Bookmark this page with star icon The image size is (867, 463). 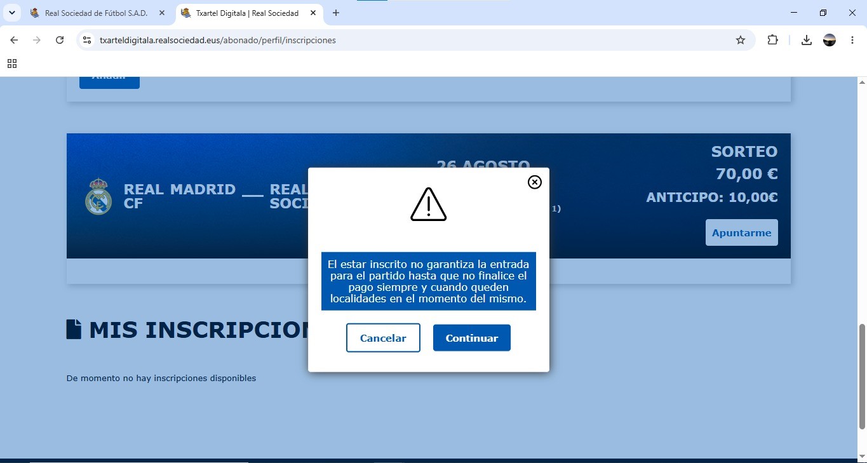741,40
